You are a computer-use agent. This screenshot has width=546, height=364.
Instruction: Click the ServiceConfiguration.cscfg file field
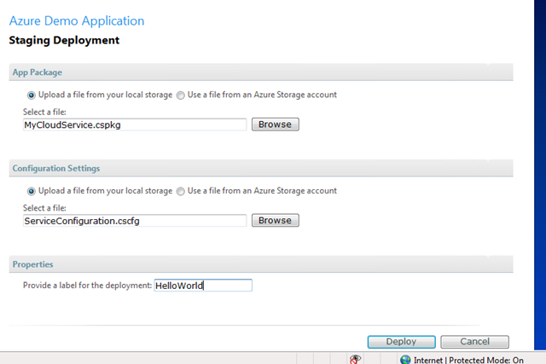(135, 221)
